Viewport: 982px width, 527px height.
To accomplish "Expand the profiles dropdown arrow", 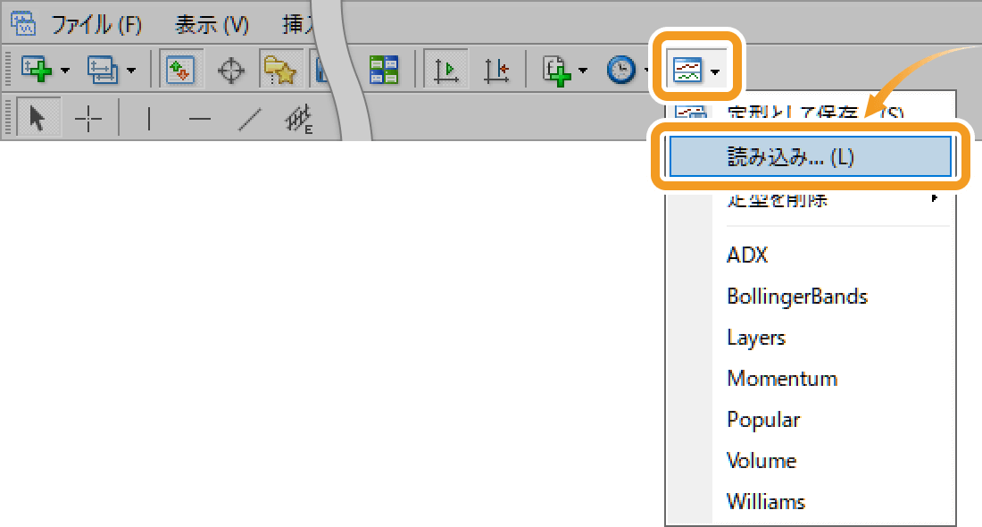I will tap(131, 71).
